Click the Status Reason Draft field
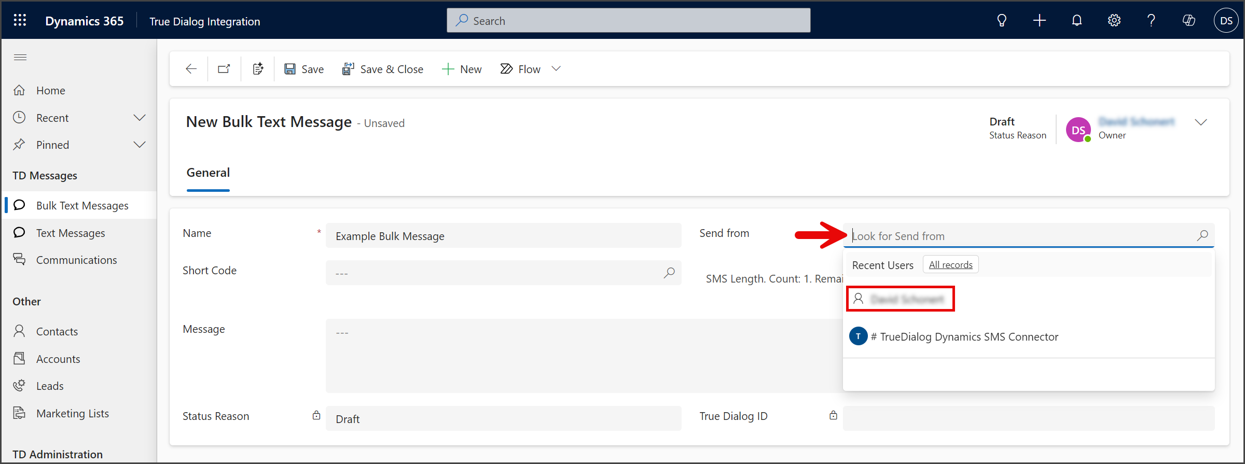Screen dimensions: 1245x464 (x=503, y=419)
